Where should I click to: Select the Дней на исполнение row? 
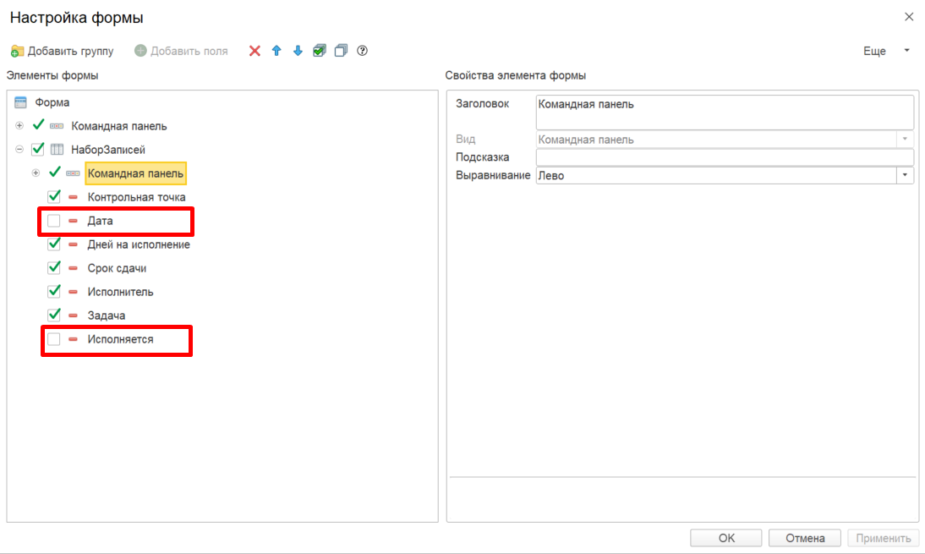click(139, 244)
